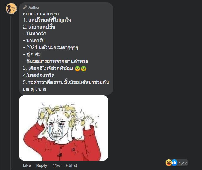This screenshot has width=202, height=170.
Task: Like this comment
Action: point(27,166)
